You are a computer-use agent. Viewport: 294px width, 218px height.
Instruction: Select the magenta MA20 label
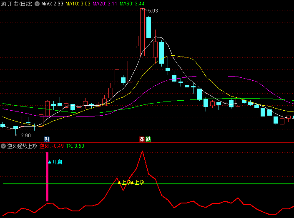point(105,4)
